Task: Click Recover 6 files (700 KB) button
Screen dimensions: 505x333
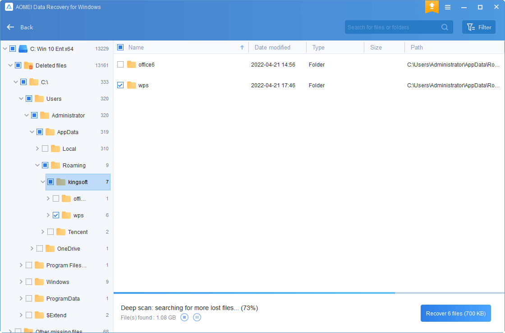Action: 456,313
